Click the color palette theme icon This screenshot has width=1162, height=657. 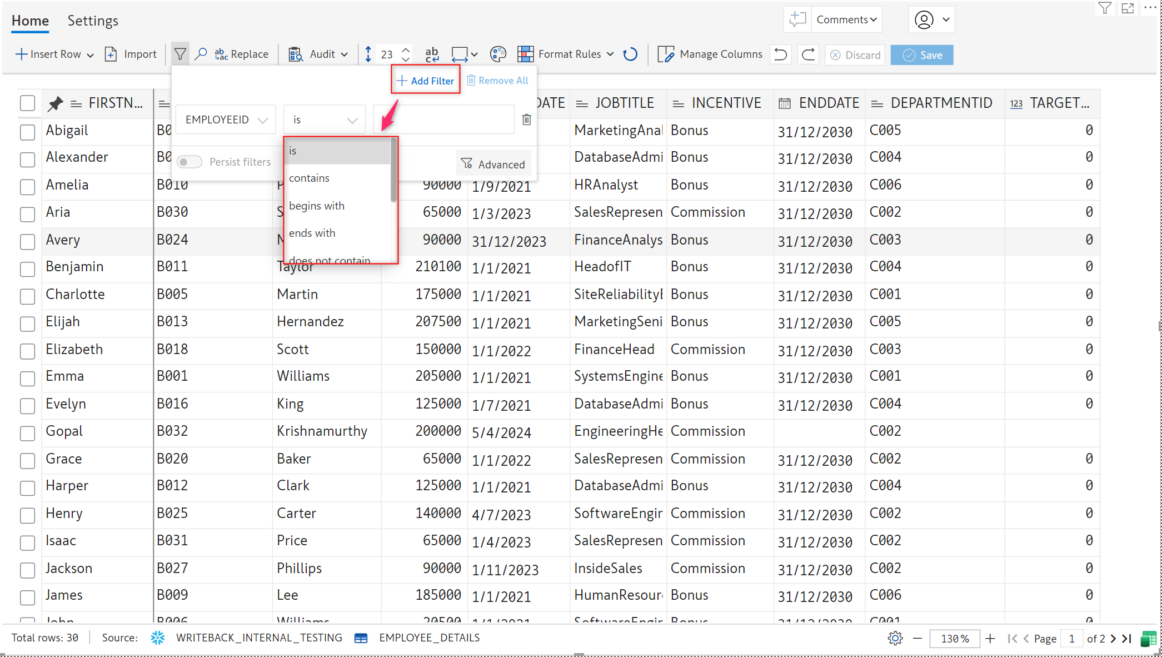498,54
